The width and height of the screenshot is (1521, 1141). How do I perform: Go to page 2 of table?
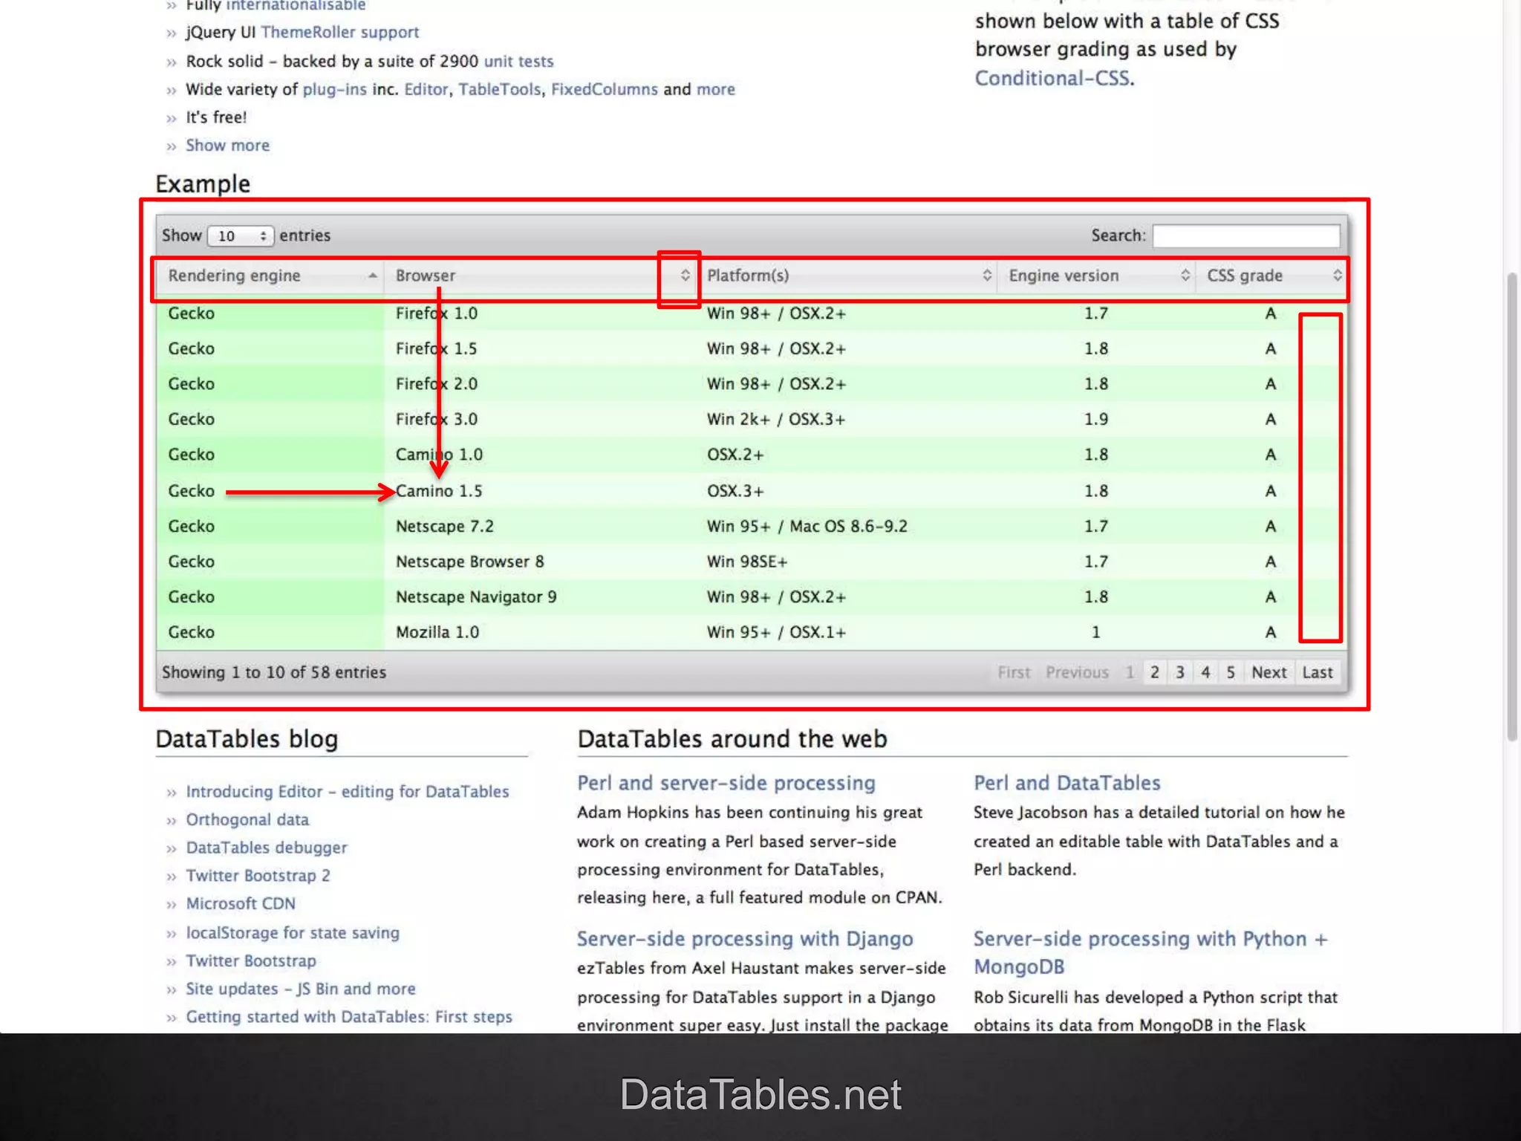coord(1154,672)
